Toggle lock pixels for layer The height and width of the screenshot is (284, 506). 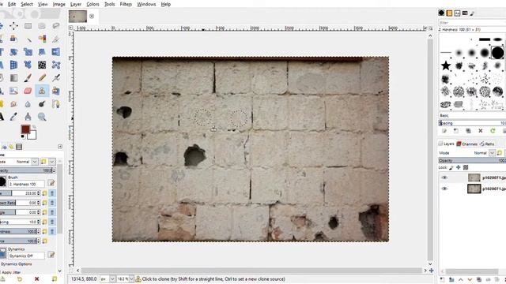(451, 167)
